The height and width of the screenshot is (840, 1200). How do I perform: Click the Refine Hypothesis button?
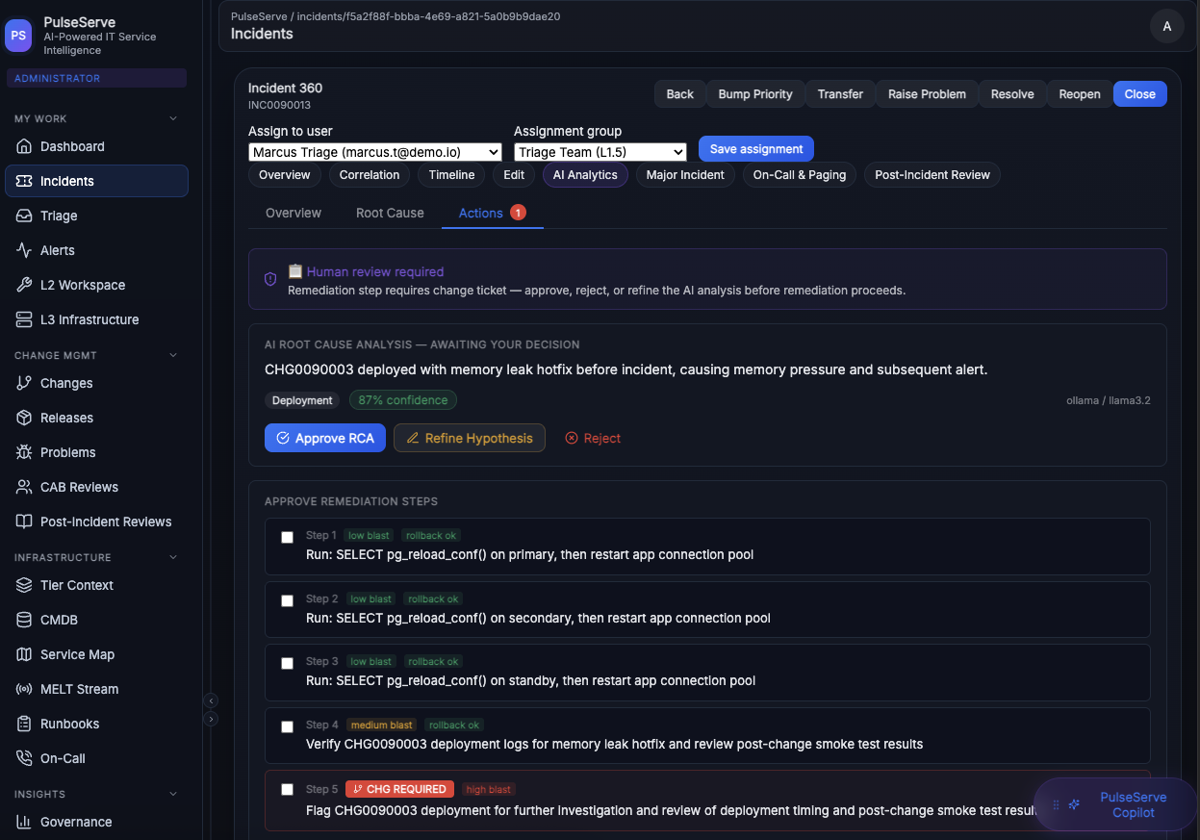coord(470,438)
